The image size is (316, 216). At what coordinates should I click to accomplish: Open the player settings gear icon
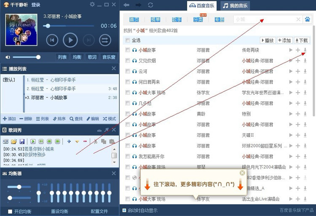click(92, 4)
